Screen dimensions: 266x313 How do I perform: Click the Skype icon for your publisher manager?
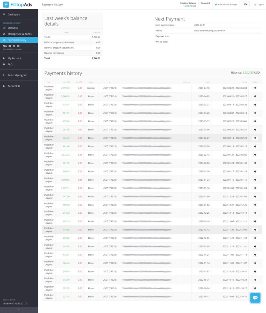[14, 46]
